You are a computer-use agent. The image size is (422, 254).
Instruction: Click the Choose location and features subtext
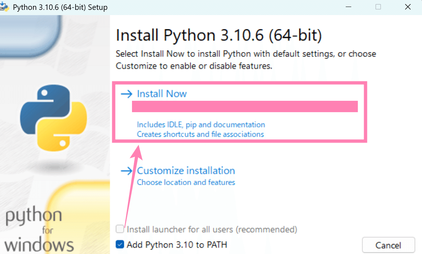pyautogui.click(x=186, y=182)
